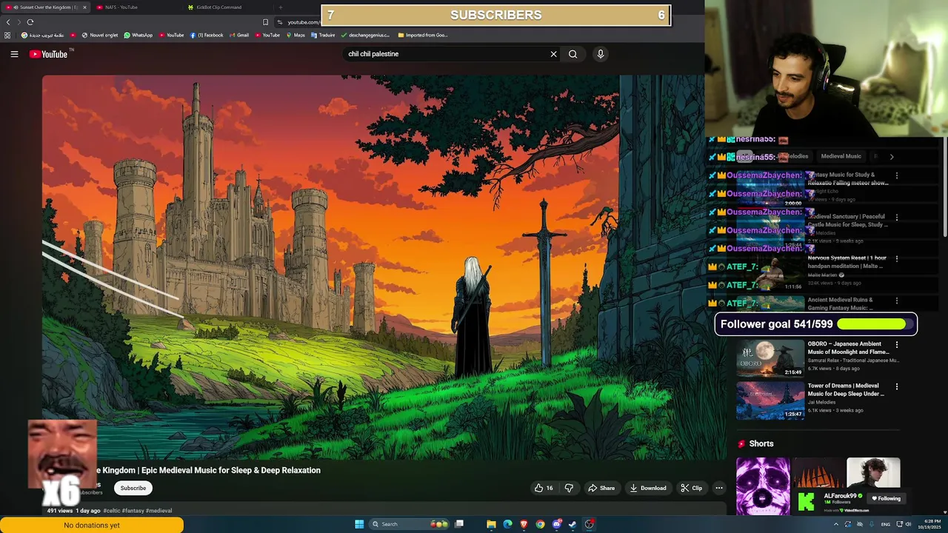Switch ENG input language indicator
The height and width of the screenshot is (533, 948).
(x=886, y=524)
